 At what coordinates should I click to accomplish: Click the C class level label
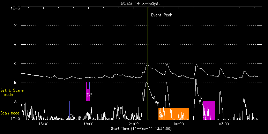click(15, 64)
